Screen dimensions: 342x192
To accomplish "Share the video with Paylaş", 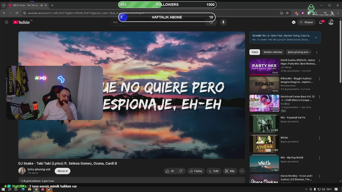I will pyautogui.click(x=196, y=171).
